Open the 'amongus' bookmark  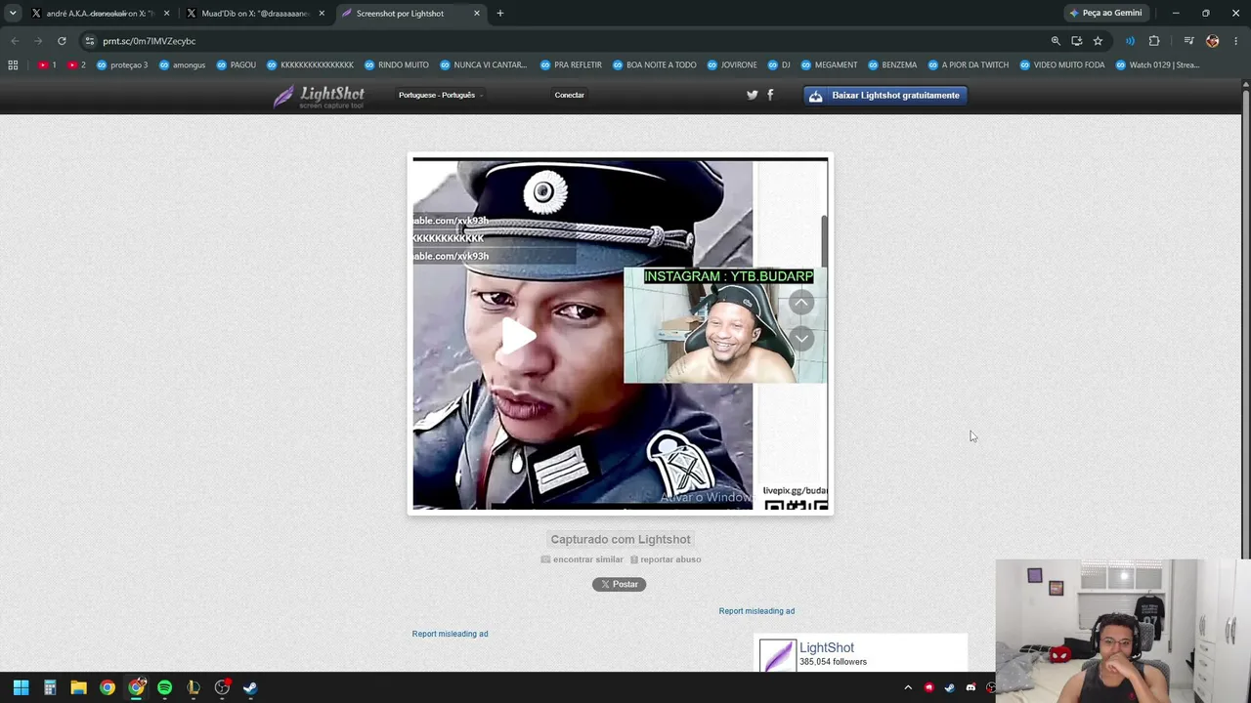183,65
